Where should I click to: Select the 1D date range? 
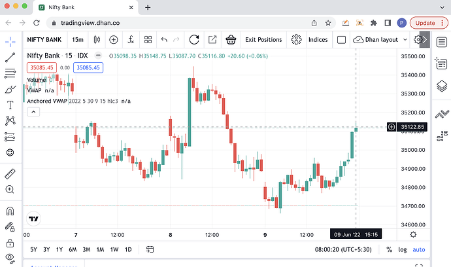coord(128,250)
